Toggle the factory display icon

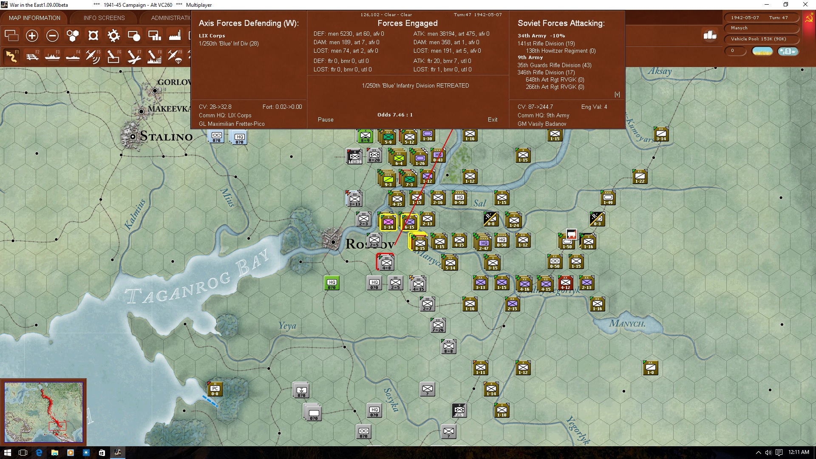click(x=175, y=36)
